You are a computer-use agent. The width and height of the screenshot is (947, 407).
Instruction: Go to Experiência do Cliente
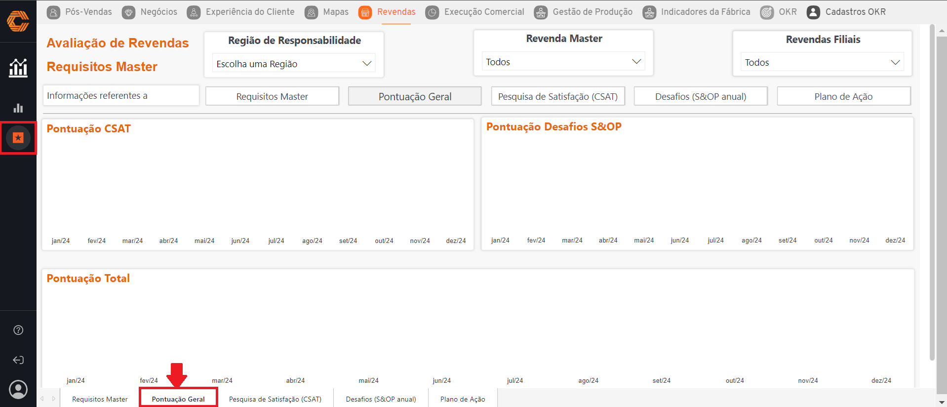click(x=250, y=12)
